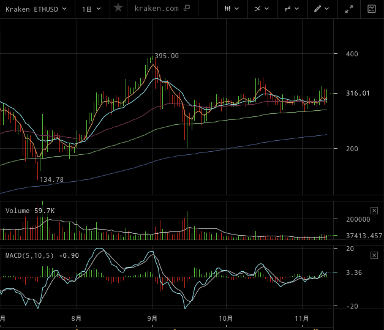Click the 200 price axis label

(352, 149)
